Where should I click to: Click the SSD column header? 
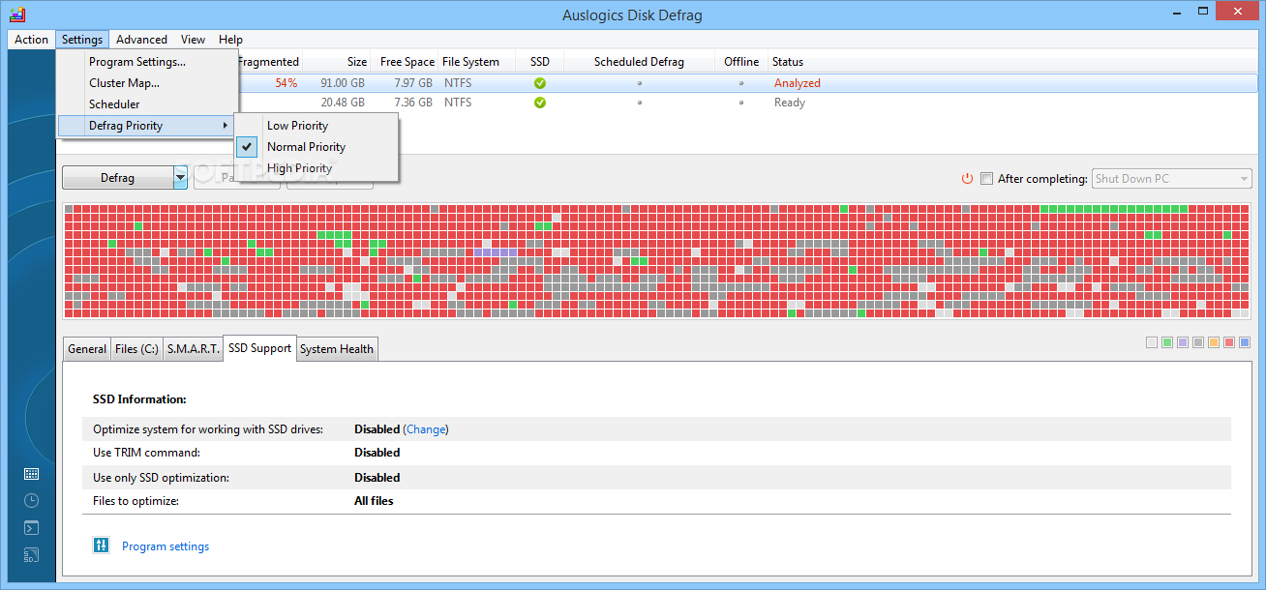[x=540, y=62]
